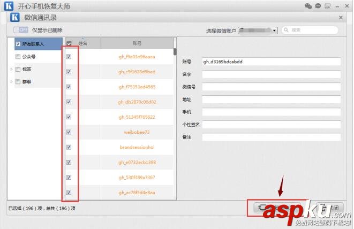Uncheck the row gh_db2870c00d02
354x229 pixels.
[x=69, y=102]
